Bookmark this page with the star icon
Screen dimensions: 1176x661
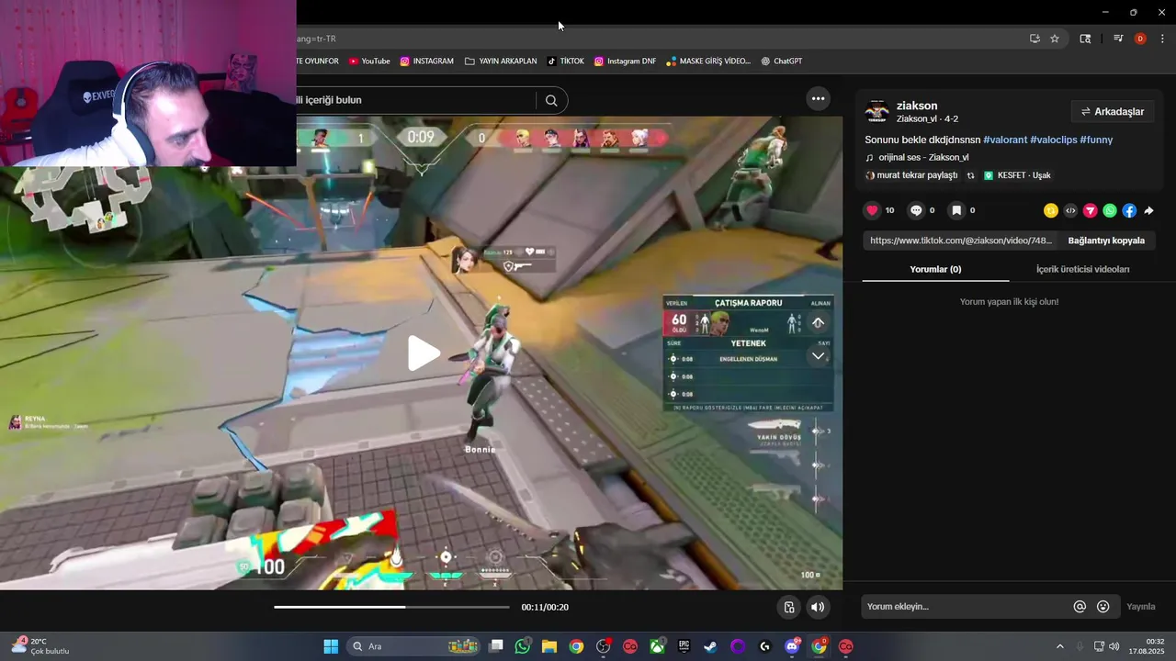point(1055,39)
